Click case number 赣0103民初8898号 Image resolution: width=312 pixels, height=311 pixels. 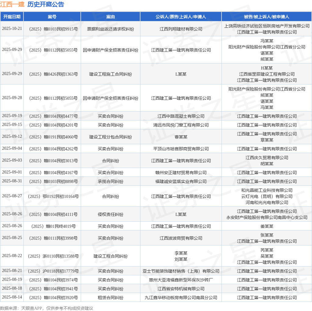pos(54,182)
